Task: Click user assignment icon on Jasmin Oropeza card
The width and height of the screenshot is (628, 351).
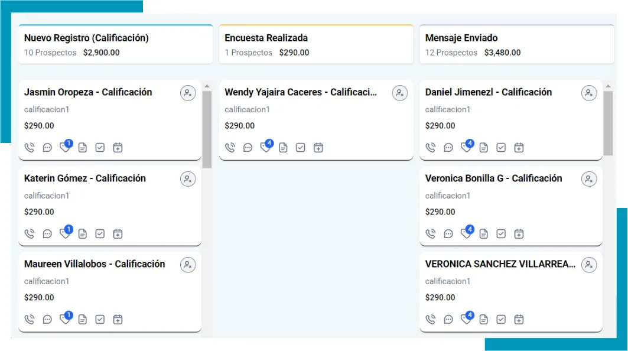Action: point(188,93)
